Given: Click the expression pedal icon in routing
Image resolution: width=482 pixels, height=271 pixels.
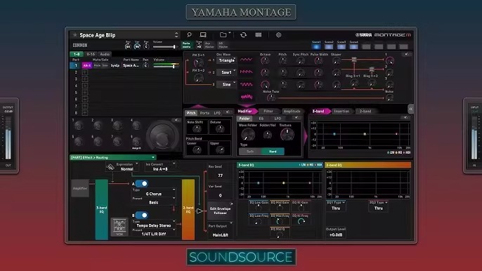Looking at the screenshot, I should click(110, 167).
